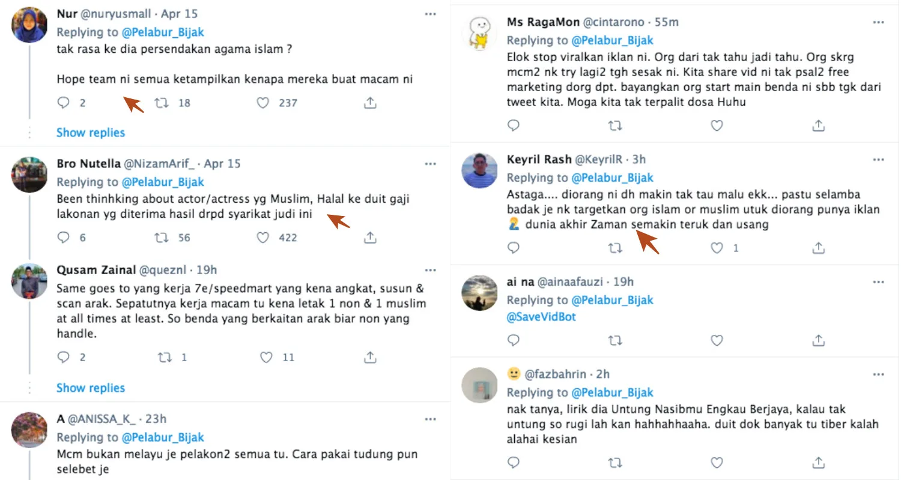Viewport: 901px width, 480px height.
Task: Like Keyril Rash's tweet
Action: coord(717,247)
